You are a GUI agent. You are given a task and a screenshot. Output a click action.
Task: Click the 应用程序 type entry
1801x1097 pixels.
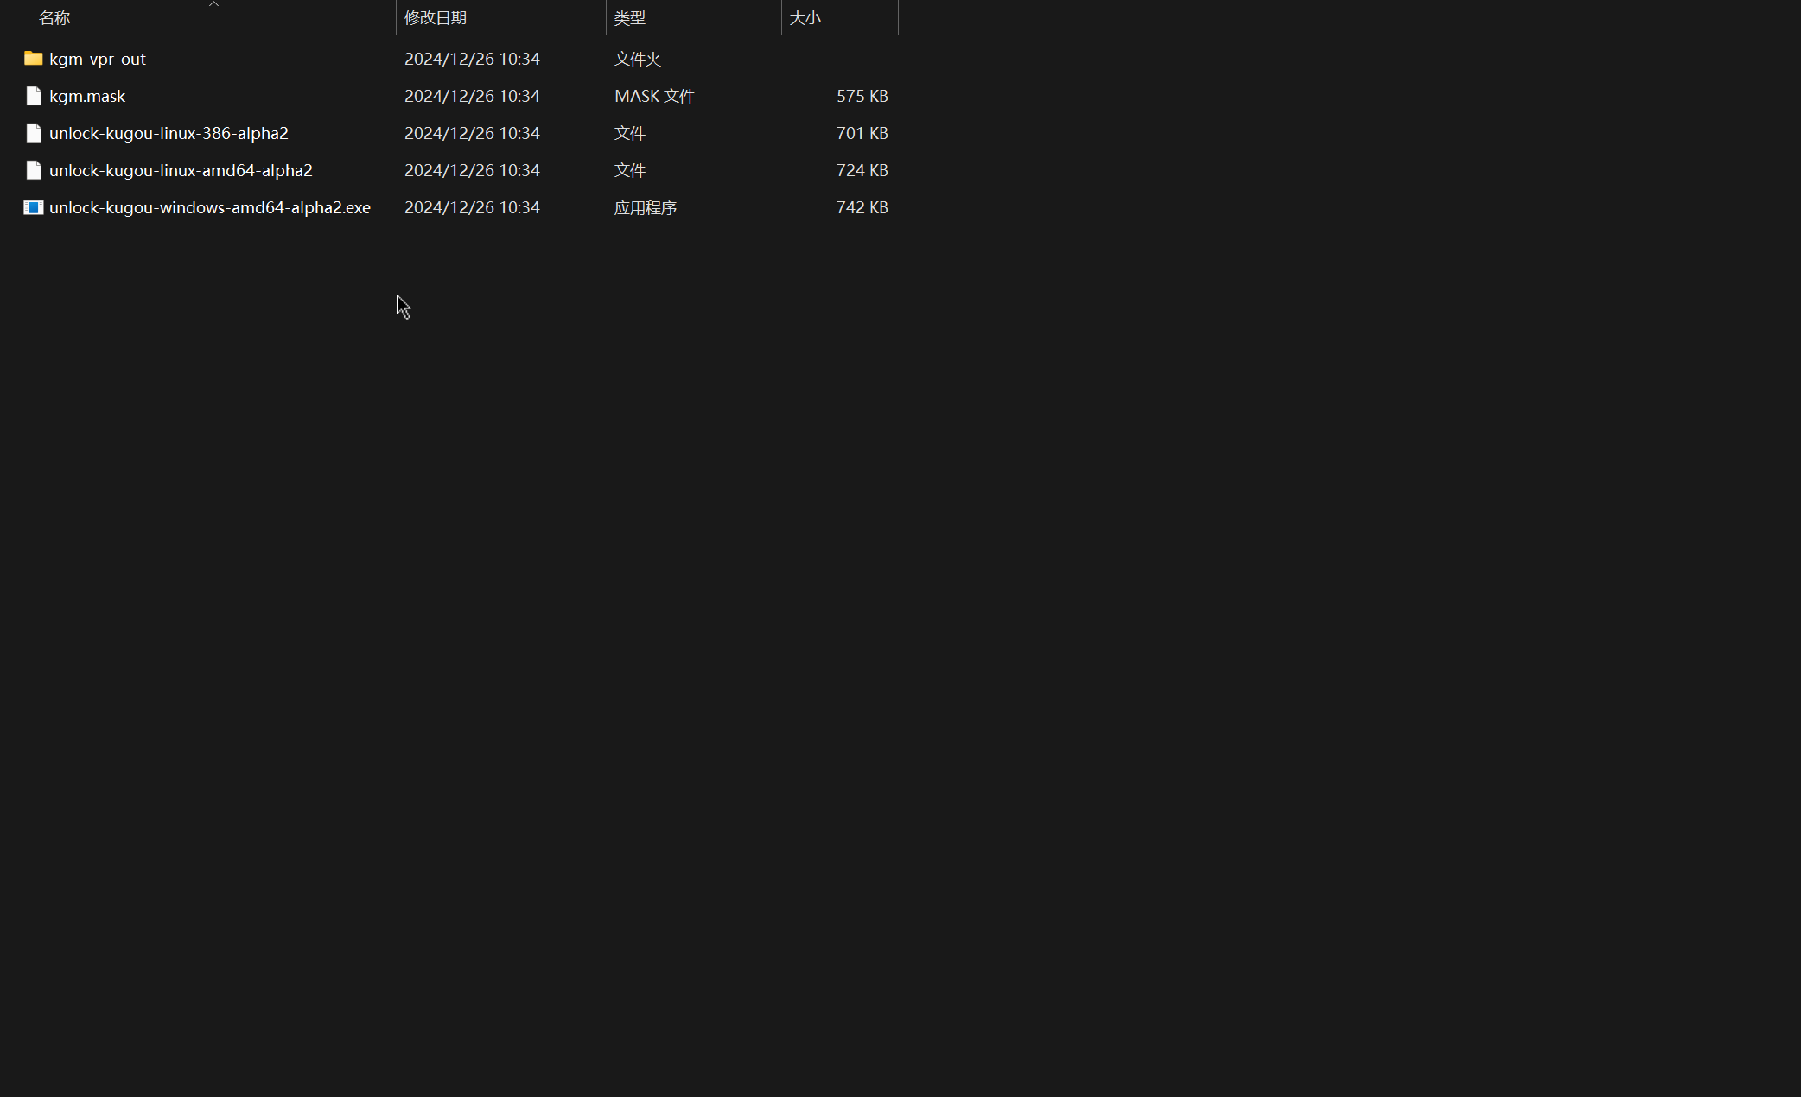(646, 207)
